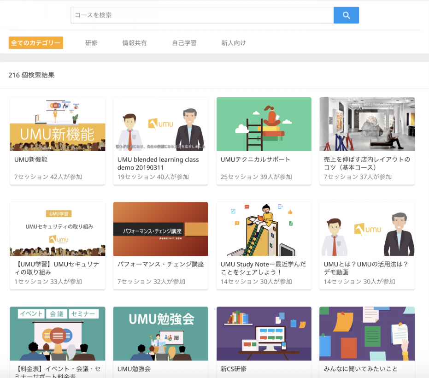
Task: Focus the コースを検索 search field
Action: [202, 15]
